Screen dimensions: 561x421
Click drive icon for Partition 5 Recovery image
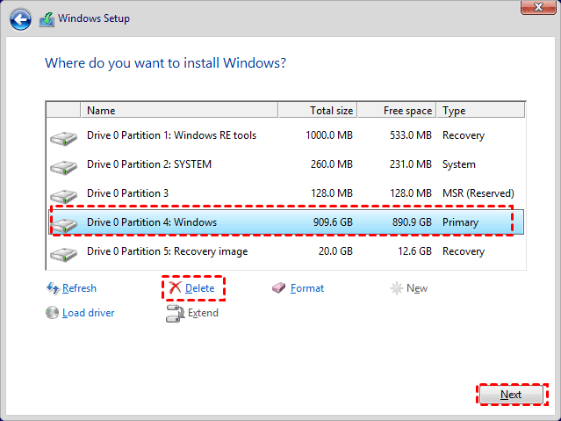[63, 253]
